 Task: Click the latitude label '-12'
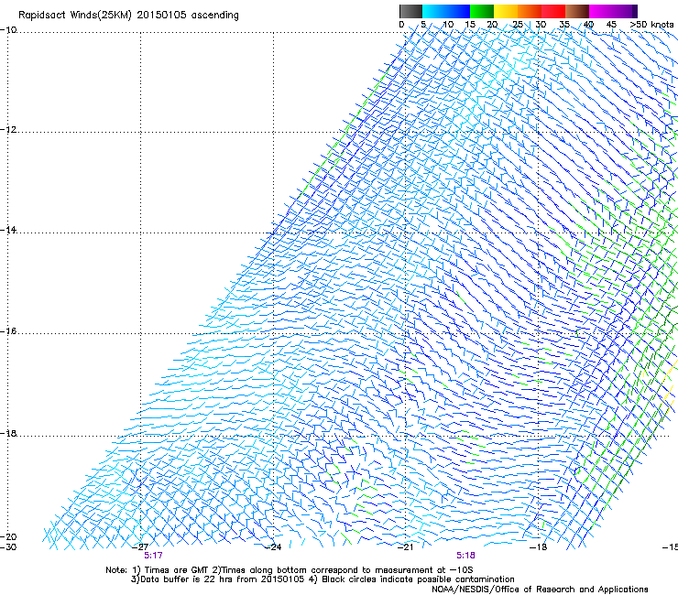pos(8,130)
